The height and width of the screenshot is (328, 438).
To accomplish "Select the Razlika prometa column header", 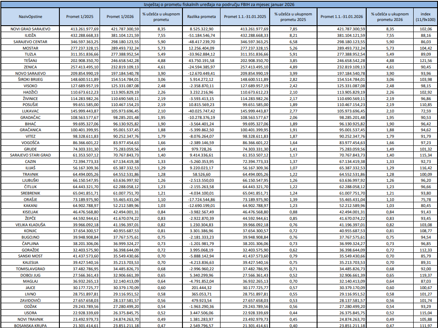I will [x=202, y=16].
